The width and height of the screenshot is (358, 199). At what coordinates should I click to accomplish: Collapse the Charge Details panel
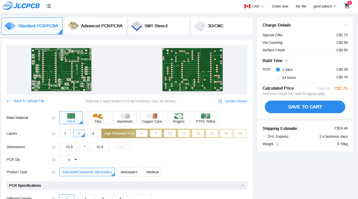point(346,25)
